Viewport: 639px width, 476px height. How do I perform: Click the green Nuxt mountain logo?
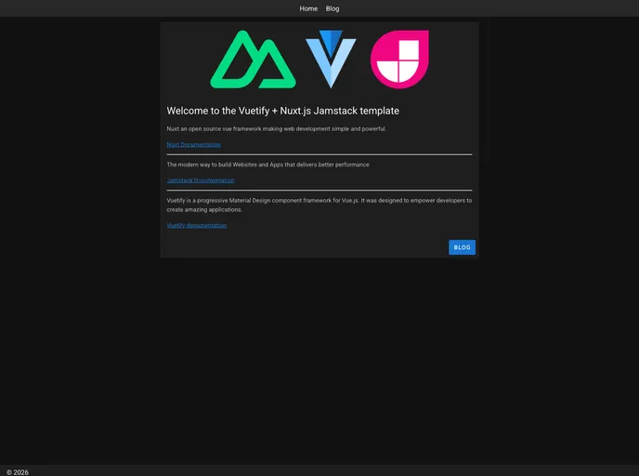(253, 60)
